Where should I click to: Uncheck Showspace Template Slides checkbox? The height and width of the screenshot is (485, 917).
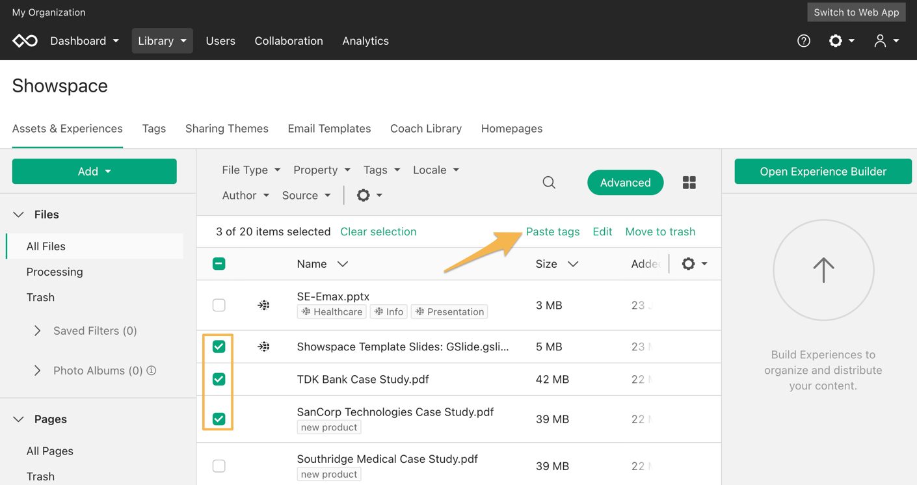pyautogui.click(x=219, y=347)
